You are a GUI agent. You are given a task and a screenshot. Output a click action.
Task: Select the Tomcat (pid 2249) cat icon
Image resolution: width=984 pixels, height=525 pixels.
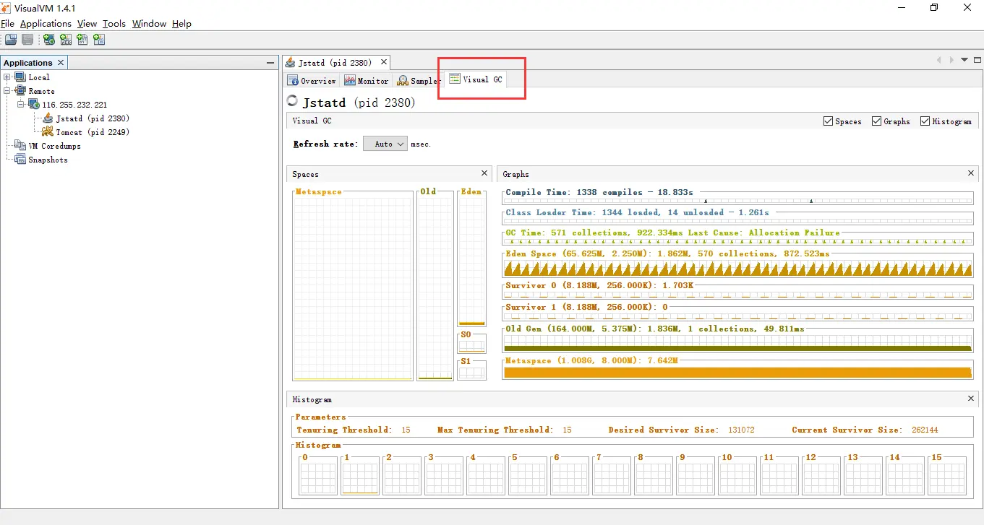(x=48, y=132)
